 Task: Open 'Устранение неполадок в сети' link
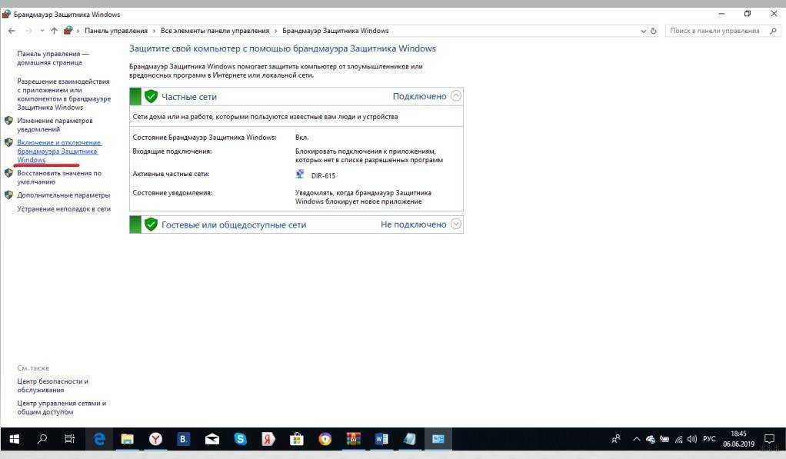pyautogui.click(x=64, y=209)
